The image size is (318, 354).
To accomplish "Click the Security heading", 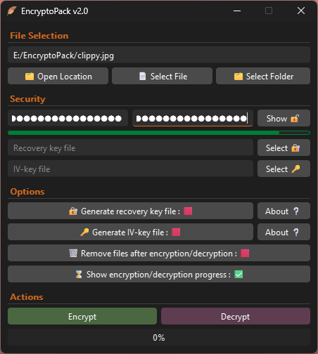I will (x=27, y=99).
